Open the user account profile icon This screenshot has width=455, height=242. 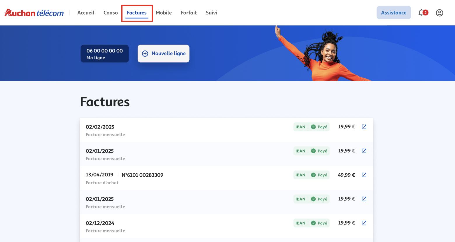(439, 13)
